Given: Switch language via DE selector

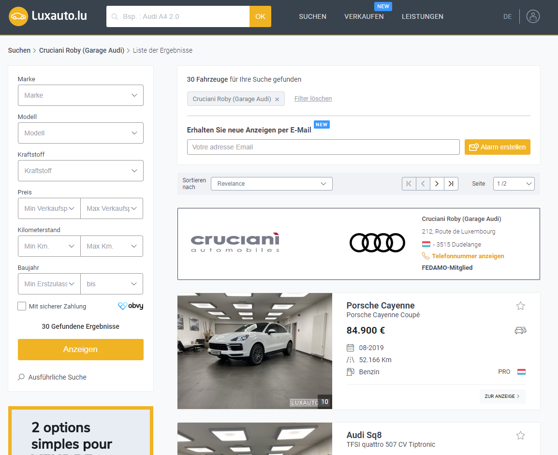Looking at the screenshot, I should click(507, 16).
